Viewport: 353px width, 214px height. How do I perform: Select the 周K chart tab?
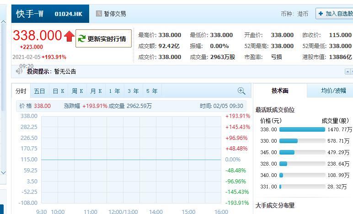coord(77,91)
